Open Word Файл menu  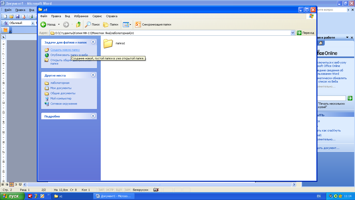tap(8, 10)
